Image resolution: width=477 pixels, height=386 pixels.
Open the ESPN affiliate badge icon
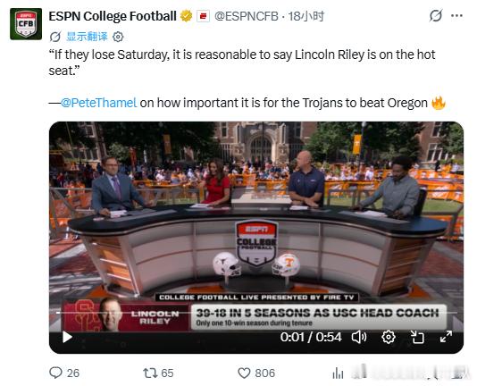(x=203, y=16)
